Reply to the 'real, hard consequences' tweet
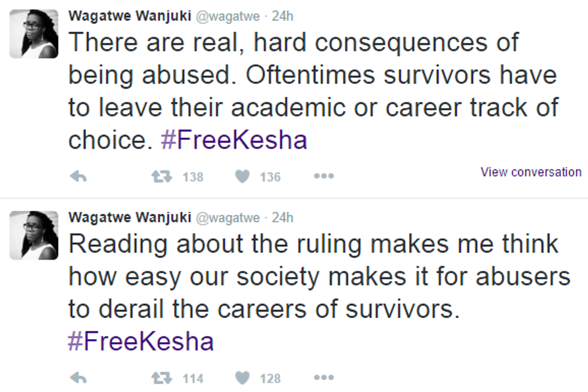The image size is (588, 392). [x=79, y=176]
